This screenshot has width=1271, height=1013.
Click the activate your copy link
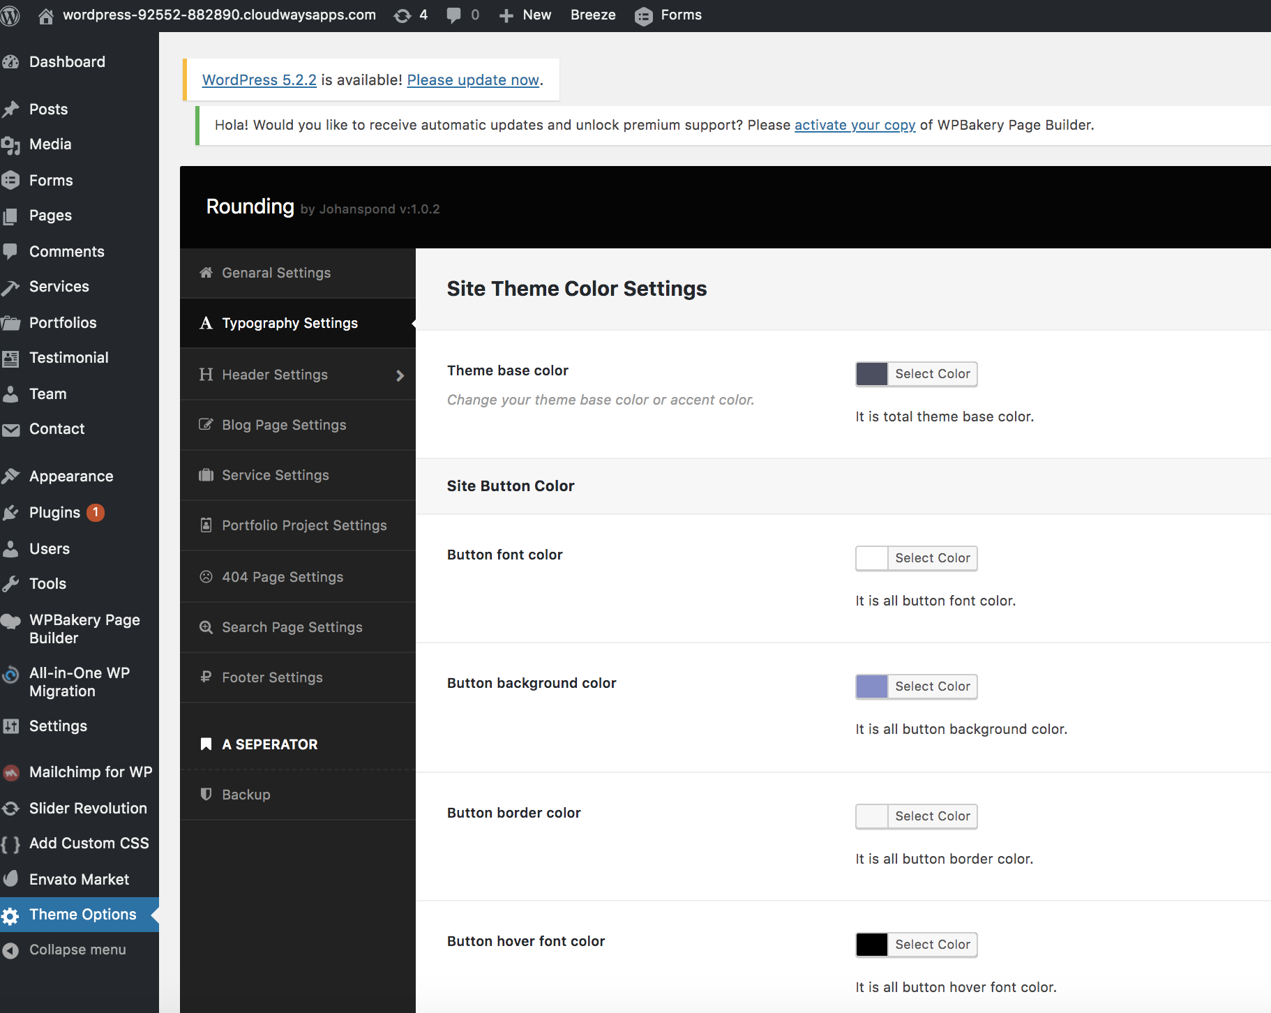[855, 125]
